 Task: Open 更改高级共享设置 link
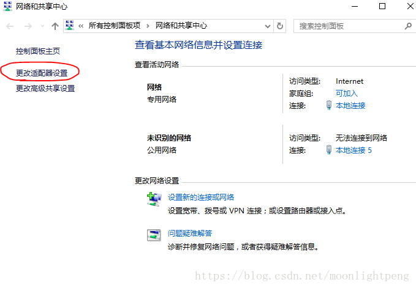coord(45,89)
